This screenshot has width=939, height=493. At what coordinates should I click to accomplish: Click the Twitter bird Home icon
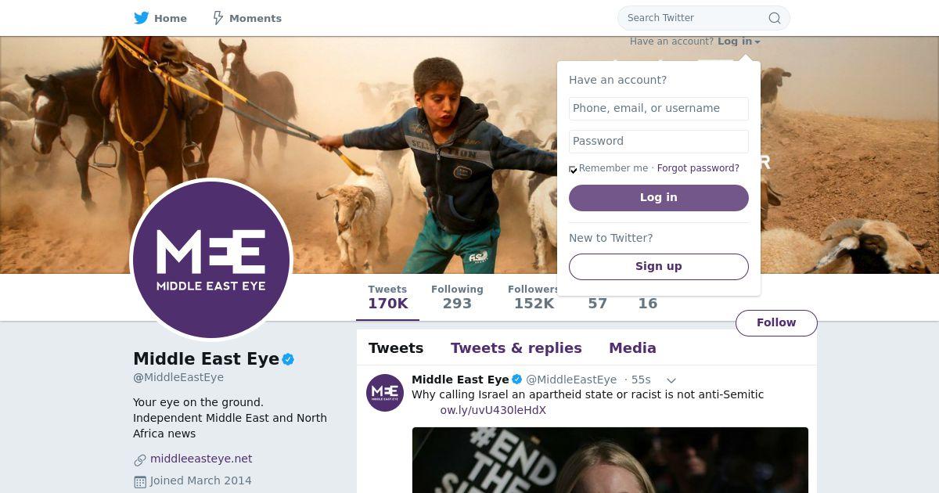142,18
